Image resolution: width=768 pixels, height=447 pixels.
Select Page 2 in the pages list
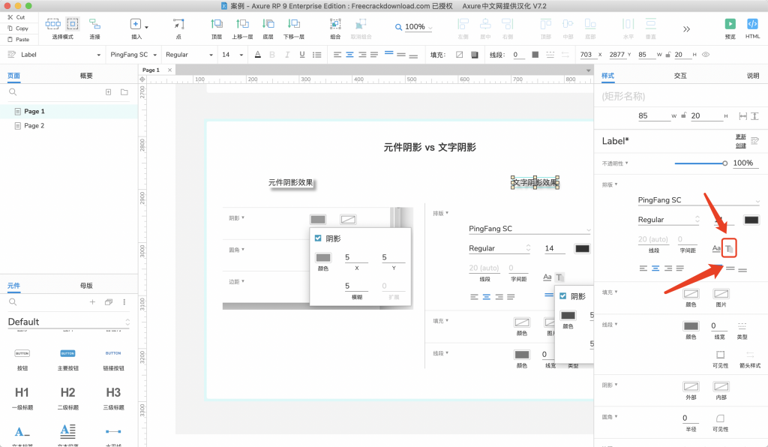(x=34, y=126)
